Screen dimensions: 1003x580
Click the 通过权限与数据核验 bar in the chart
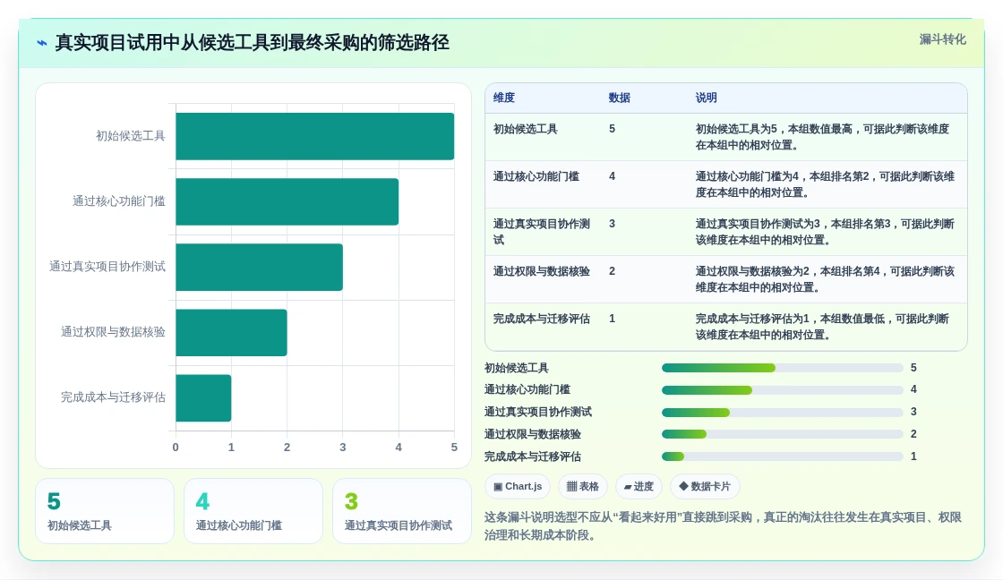232,333
